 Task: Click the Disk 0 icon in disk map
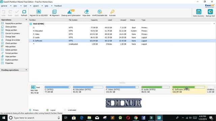[x=33, y=87]
